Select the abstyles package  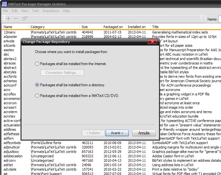(10, 72)
